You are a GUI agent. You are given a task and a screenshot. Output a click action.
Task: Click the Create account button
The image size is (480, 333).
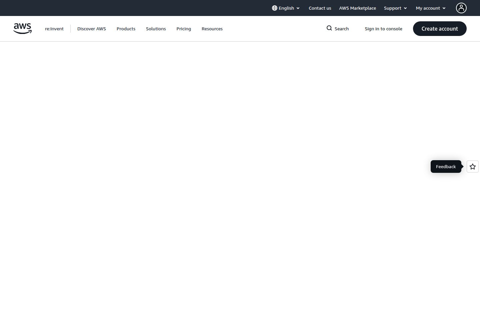tap(440, 29)
